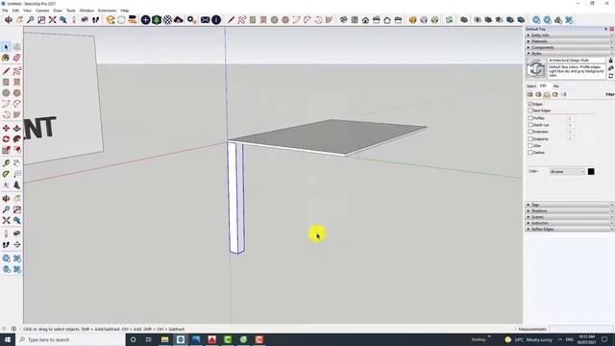Expand the Scenes panel
Viewport: 615px width, 346px height.
point(570,217)
